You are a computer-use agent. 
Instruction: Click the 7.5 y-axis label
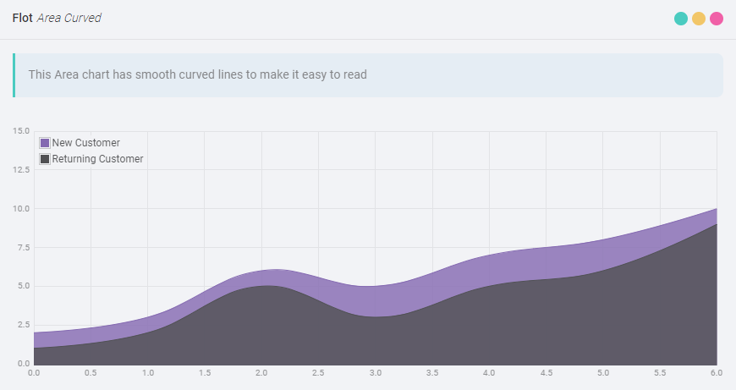(23, 248)
